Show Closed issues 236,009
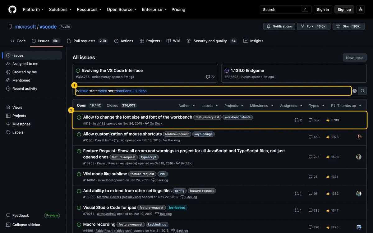Viewport: 373px width, 233px height. click(x=122, y=105)
